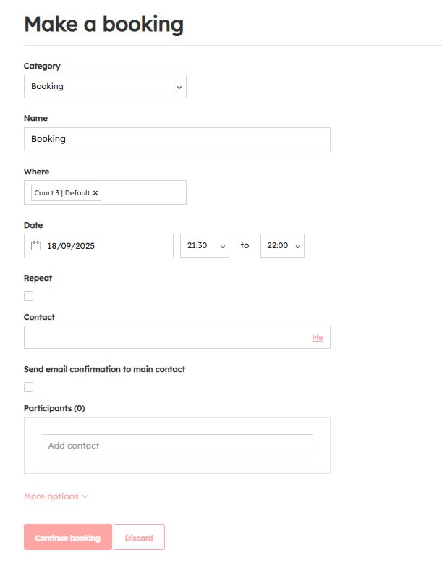Open the Category dropdown
442x563 pixels.
pos(105,87)
